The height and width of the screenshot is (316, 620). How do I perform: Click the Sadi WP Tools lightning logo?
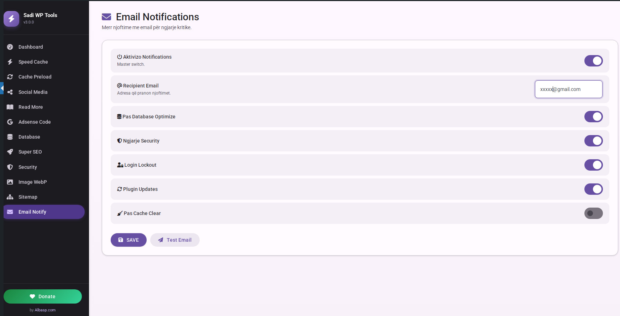[11, 18]
